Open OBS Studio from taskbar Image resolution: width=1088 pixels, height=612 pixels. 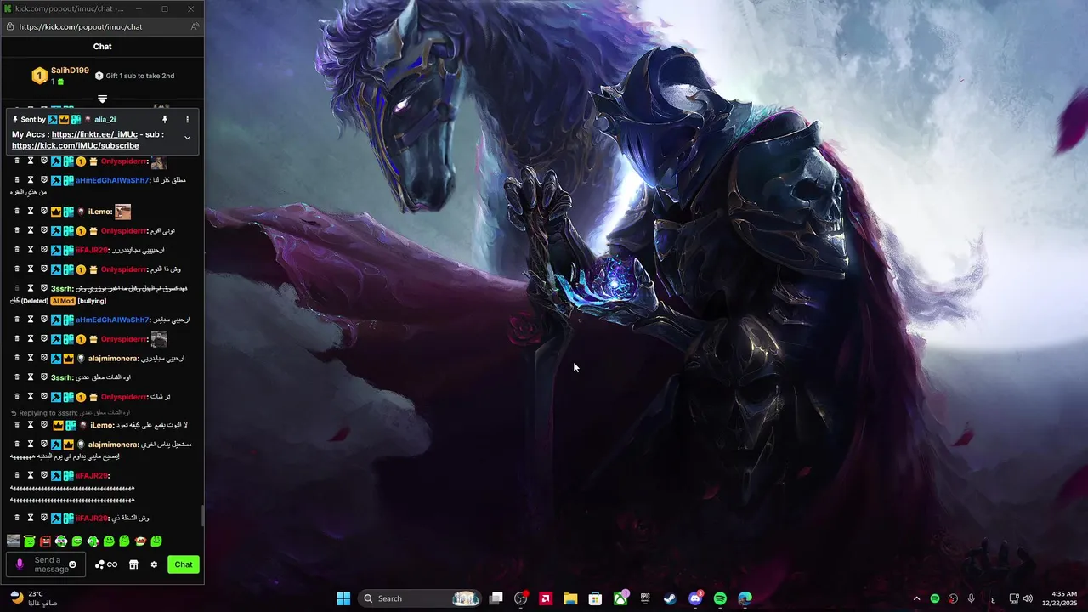521,598
